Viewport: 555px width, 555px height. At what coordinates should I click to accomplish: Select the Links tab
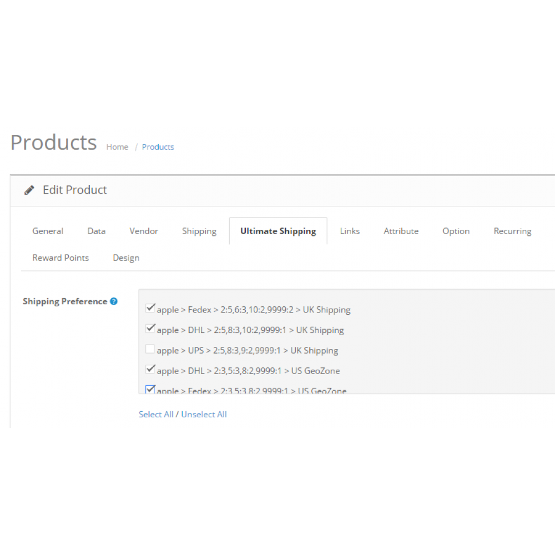350,231
